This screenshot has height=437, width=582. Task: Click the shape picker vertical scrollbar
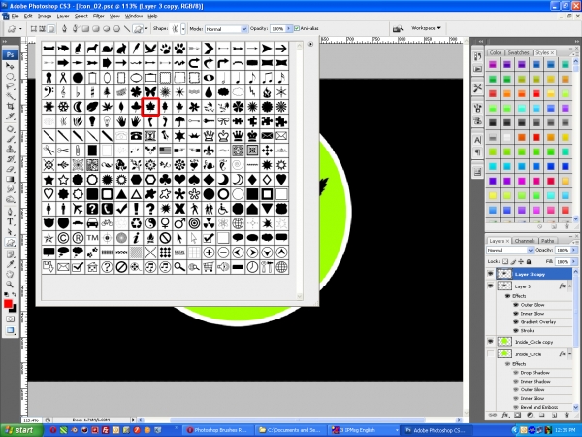pyautogui.click(x=299, y=171)
